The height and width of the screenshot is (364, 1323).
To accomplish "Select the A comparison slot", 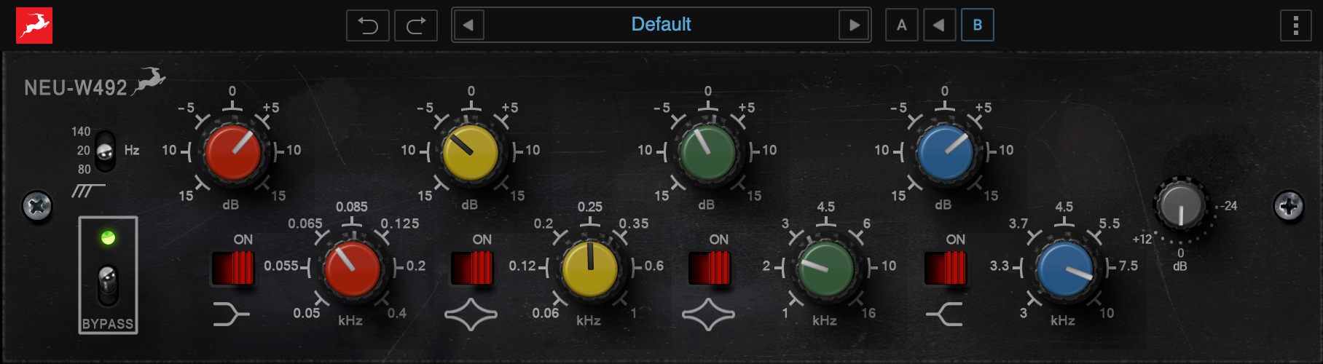I will 901,25.
